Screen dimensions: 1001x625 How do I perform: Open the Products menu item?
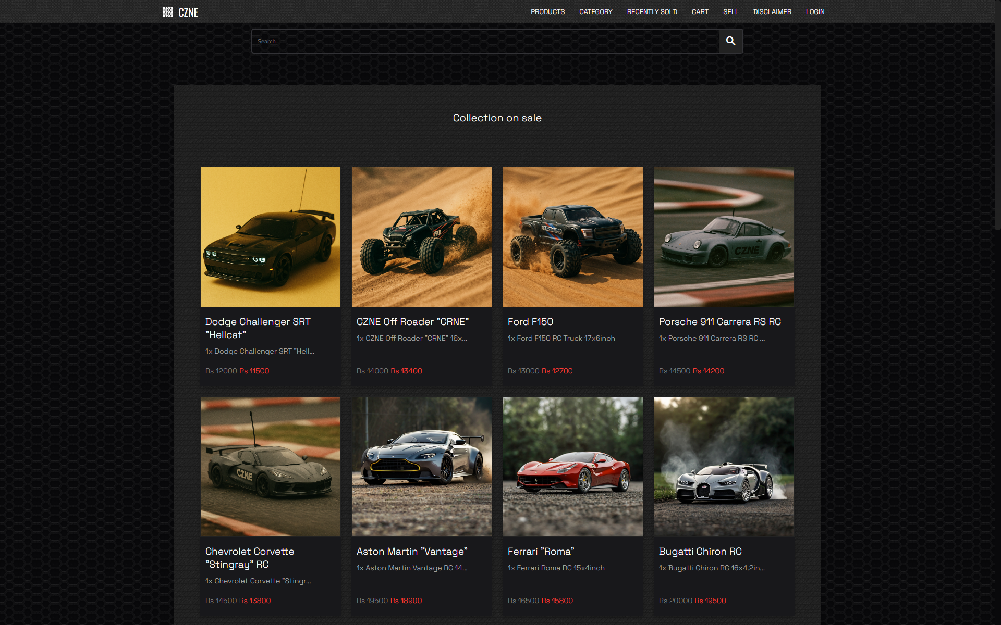547,12
